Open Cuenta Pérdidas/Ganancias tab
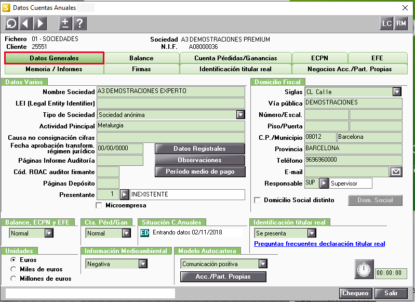The width and height of the screenshot is (415, 302). coord(236,58)
